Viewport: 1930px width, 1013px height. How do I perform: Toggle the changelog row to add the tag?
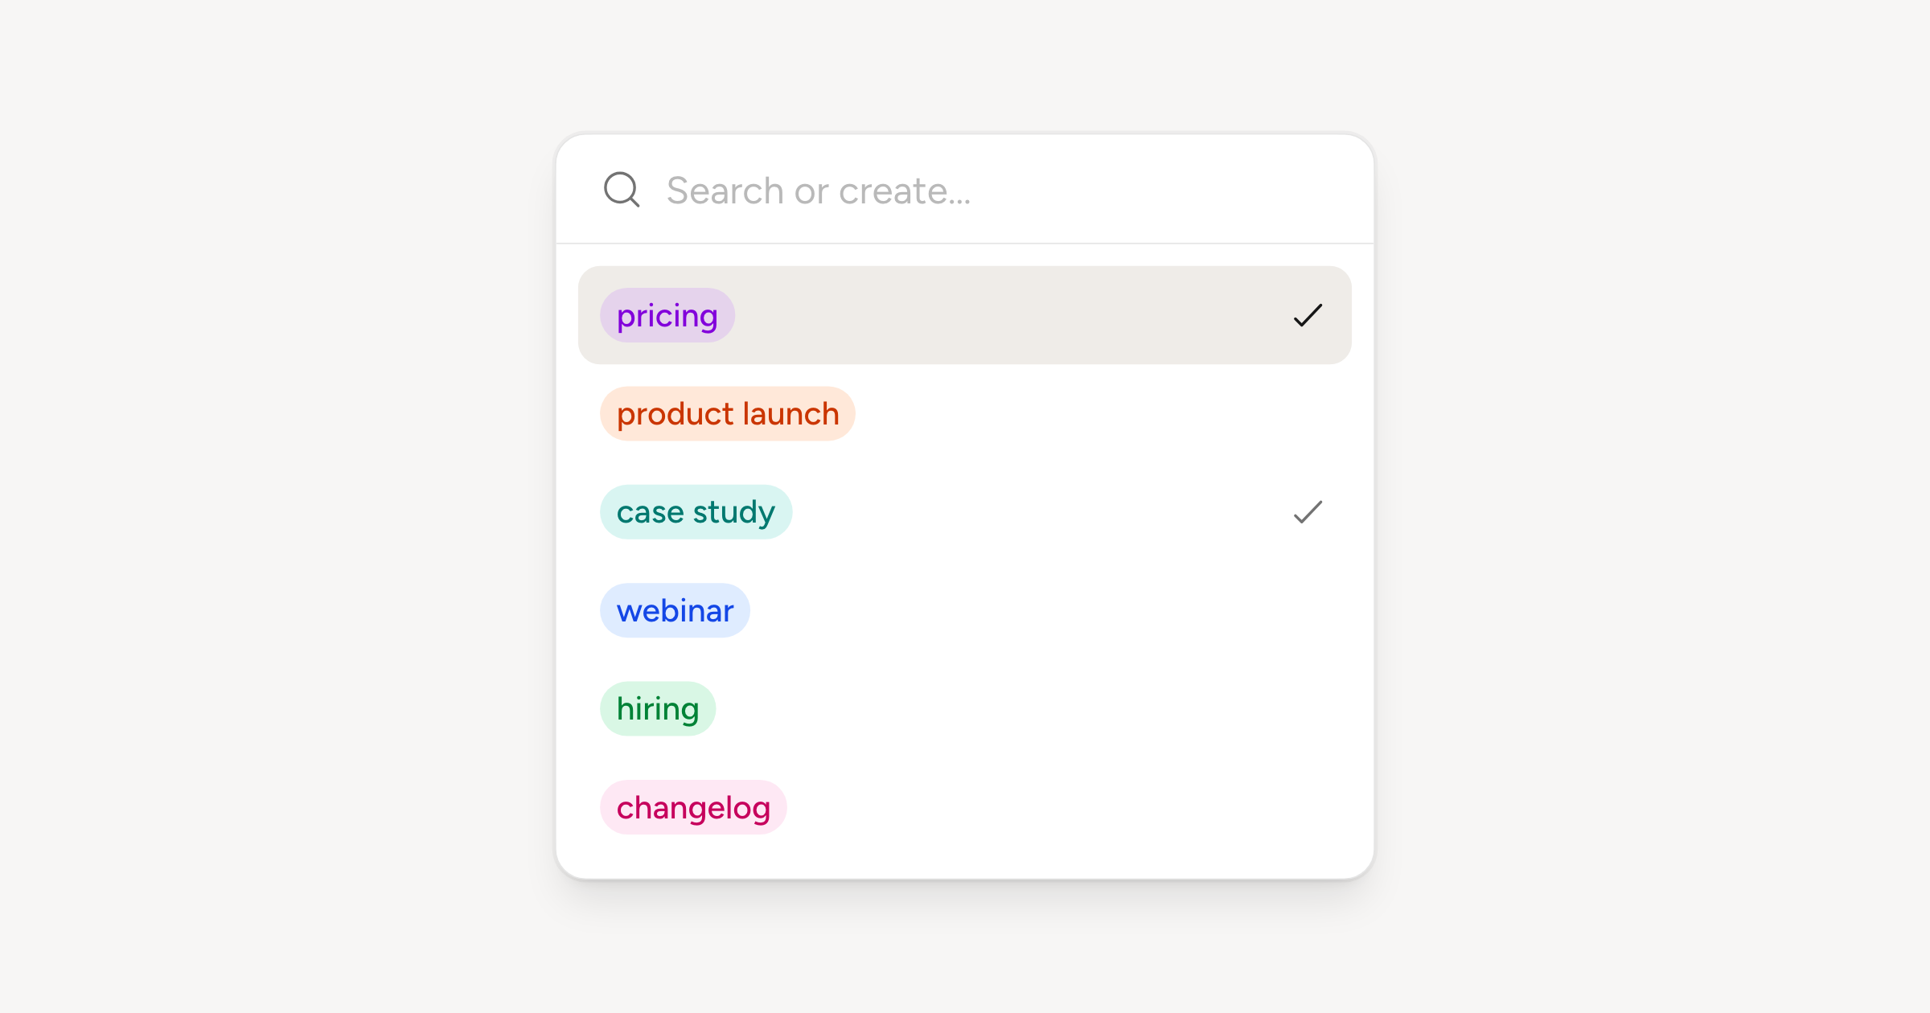[x=965, y=807]
